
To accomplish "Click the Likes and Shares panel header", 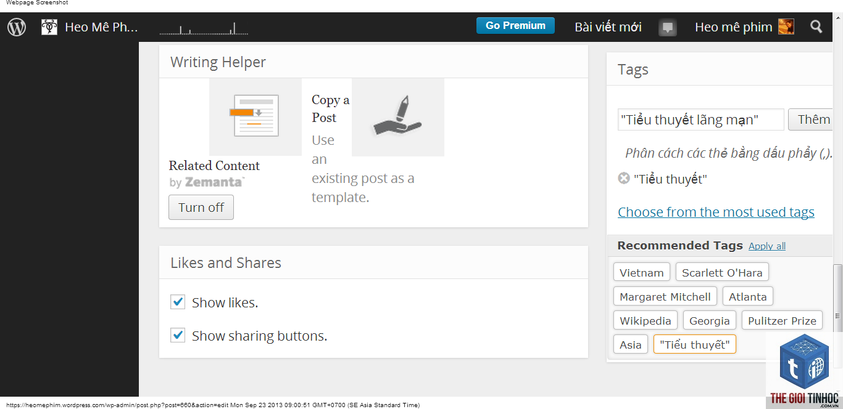I will (373, 263).
